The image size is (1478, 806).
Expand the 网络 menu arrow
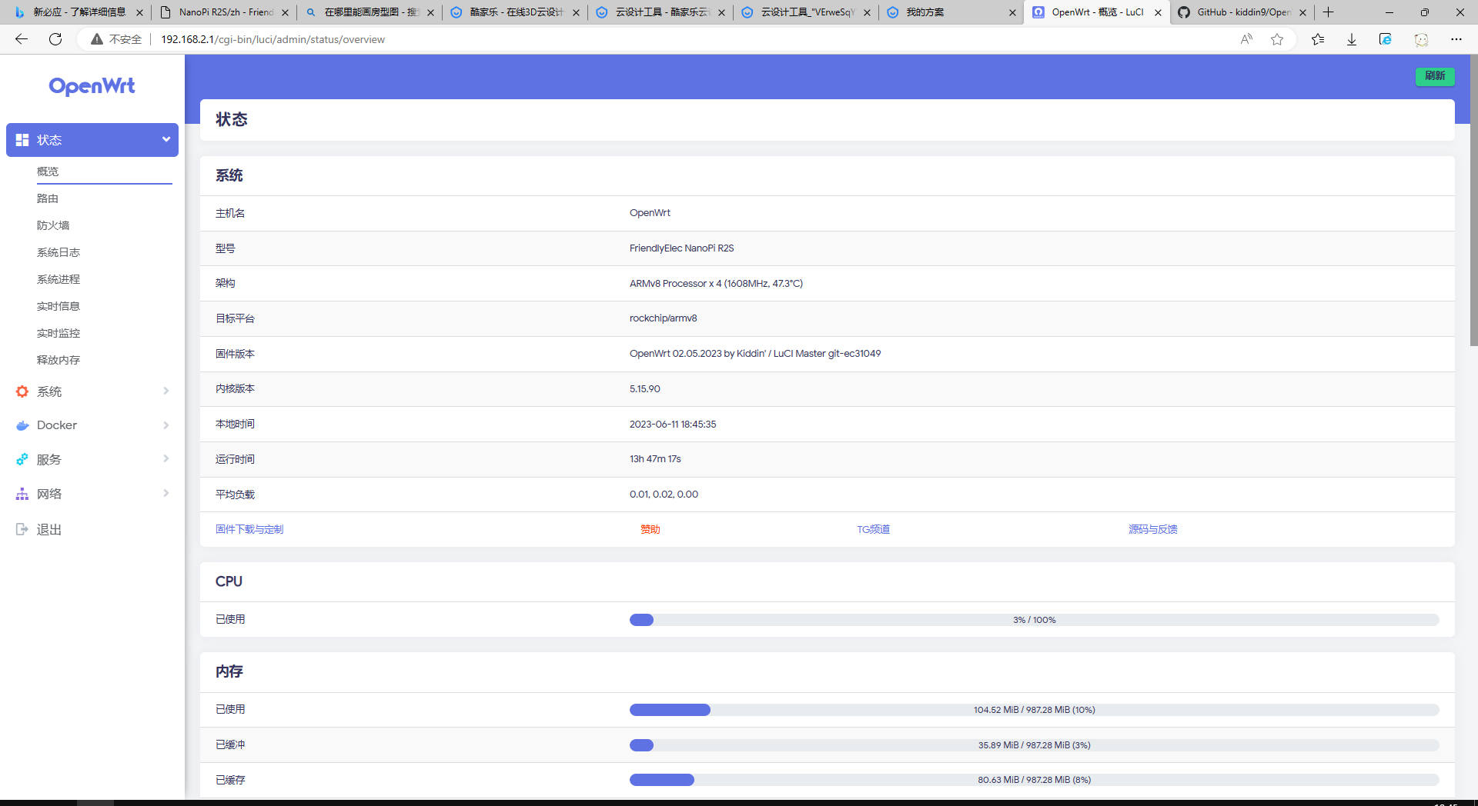(166, 494)
